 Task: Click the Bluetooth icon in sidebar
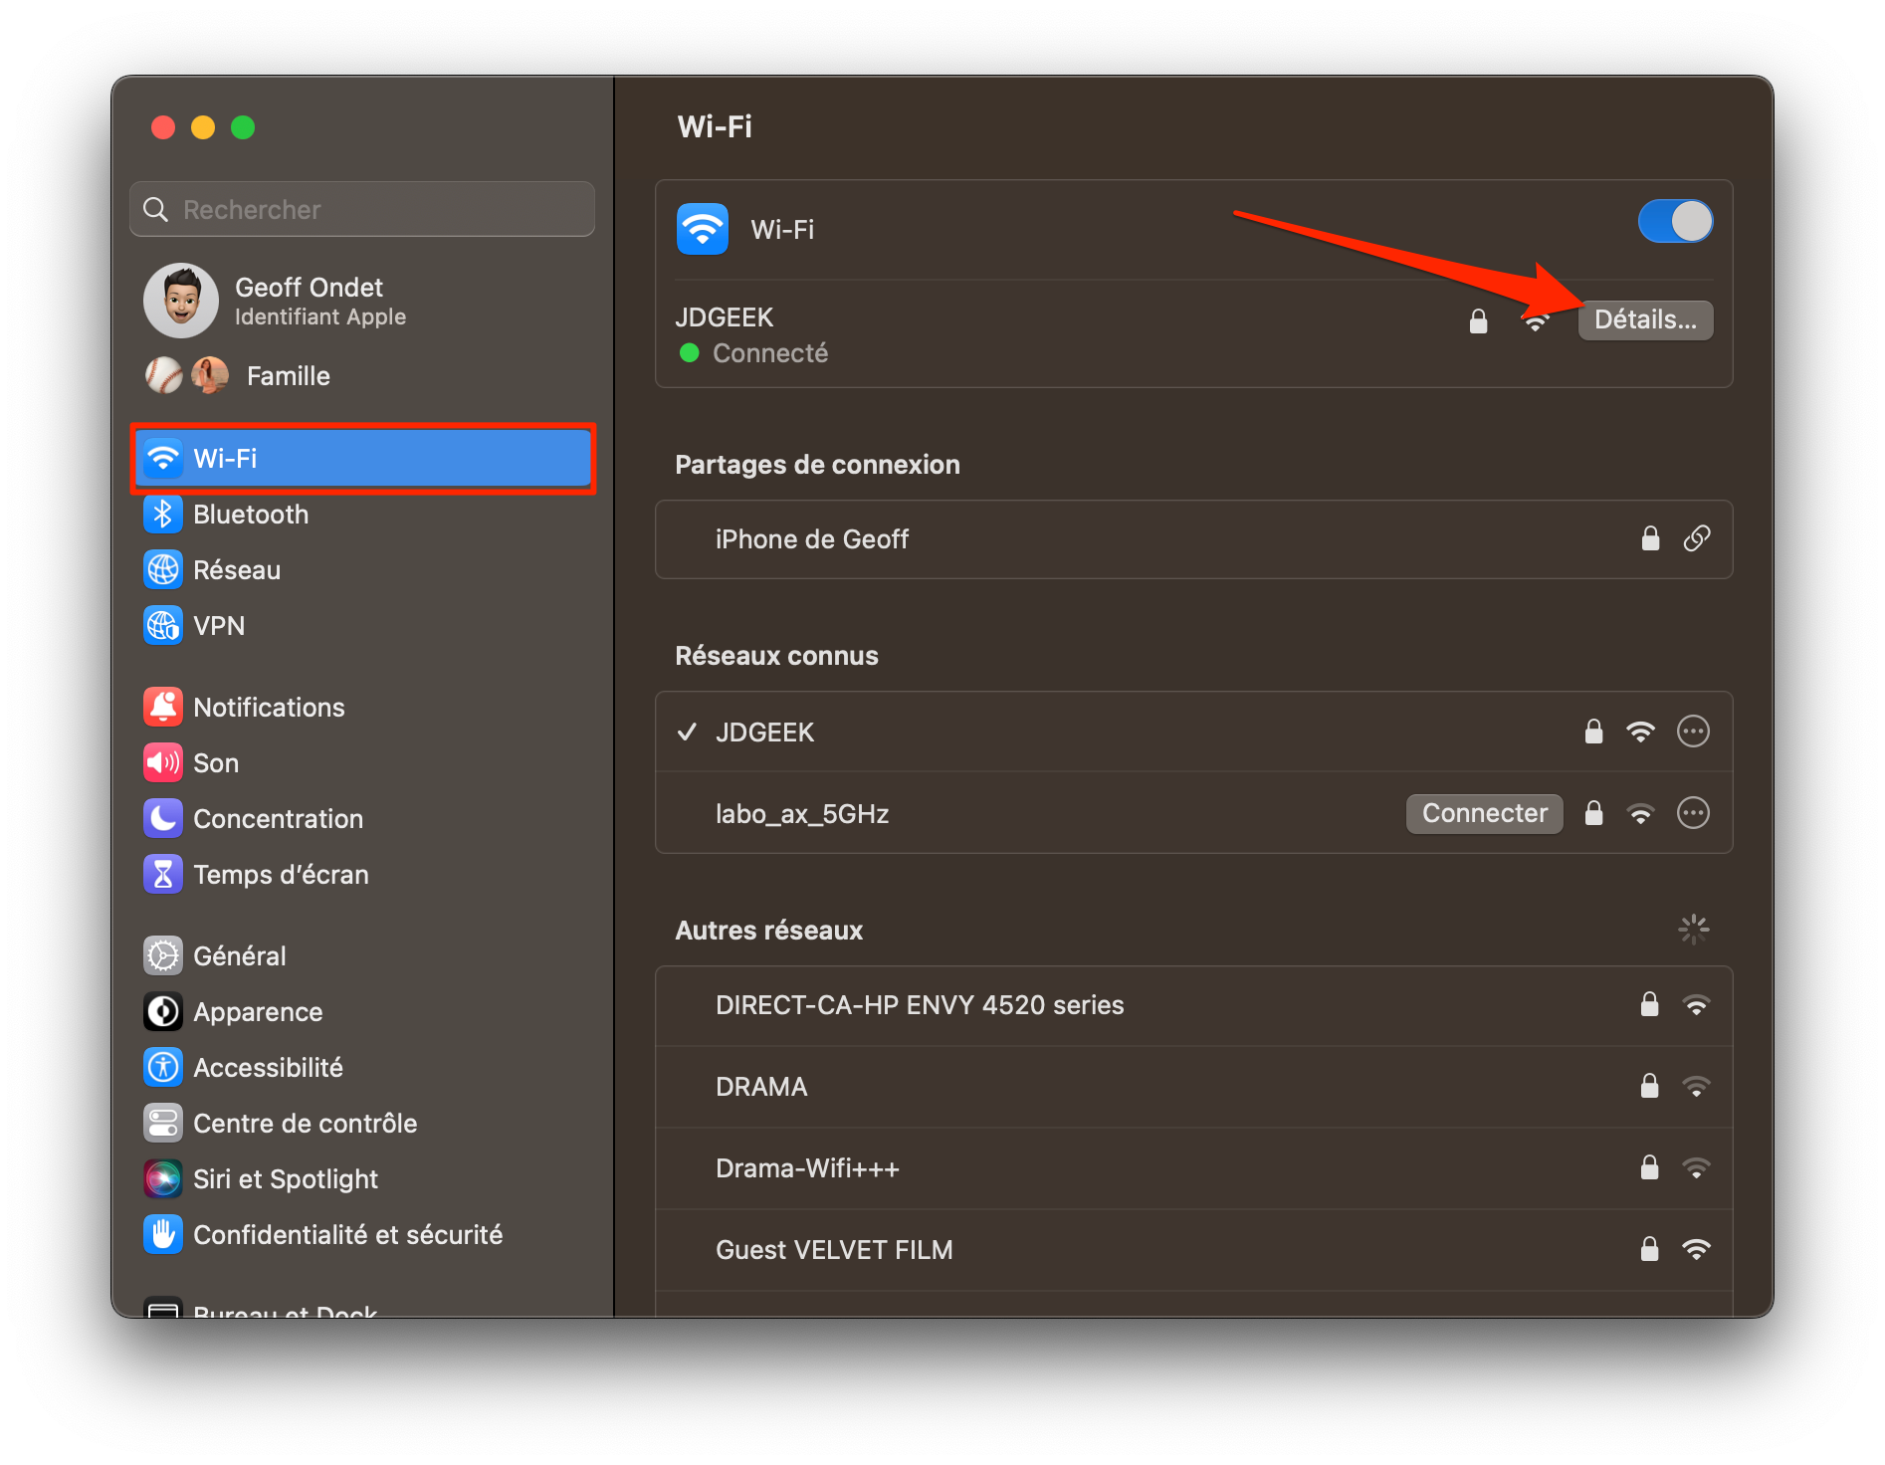click(163, 514)
